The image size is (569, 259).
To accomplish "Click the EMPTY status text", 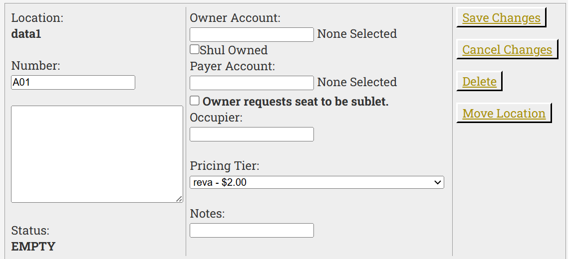I will click(x=33, y=247).
